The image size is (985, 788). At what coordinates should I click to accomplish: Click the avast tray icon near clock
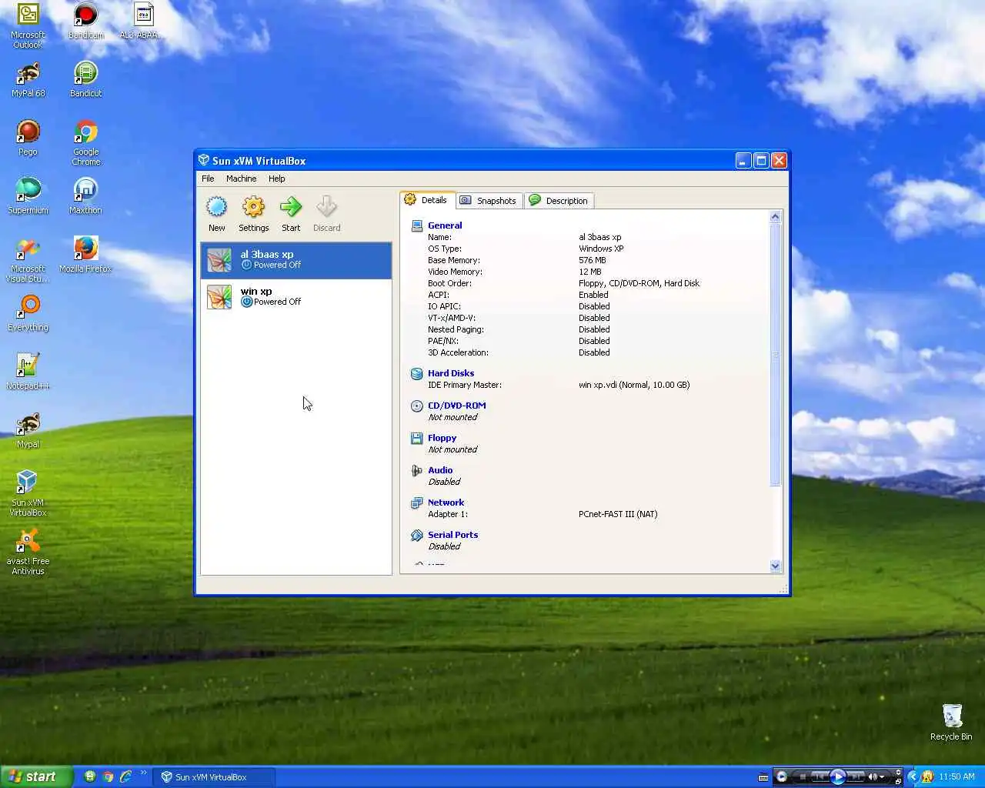point(927,777)
